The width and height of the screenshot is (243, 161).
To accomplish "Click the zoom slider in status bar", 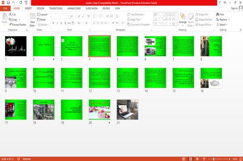I will tap(219, 159).
